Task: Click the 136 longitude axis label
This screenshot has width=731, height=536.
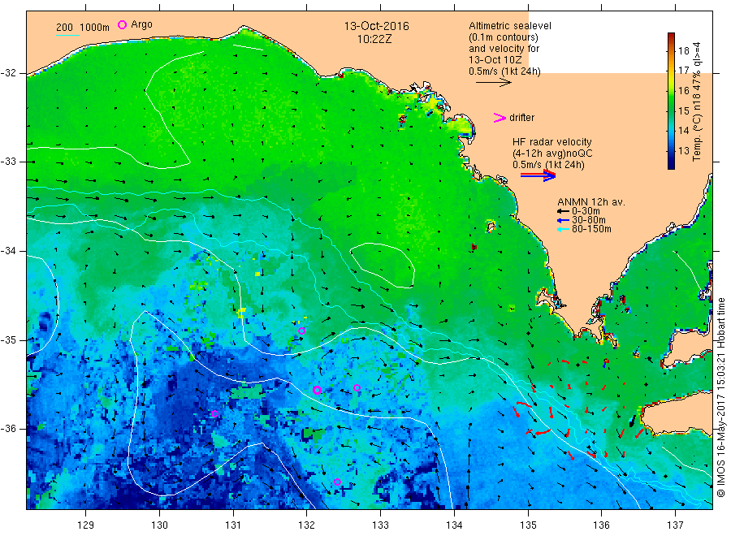Action: point(601,525)
